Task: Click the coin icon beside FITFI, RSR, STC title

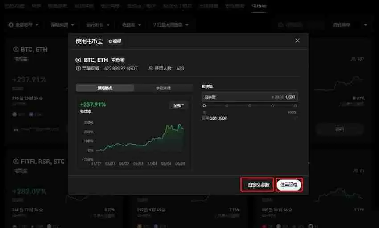Action: tap(16, 162)
